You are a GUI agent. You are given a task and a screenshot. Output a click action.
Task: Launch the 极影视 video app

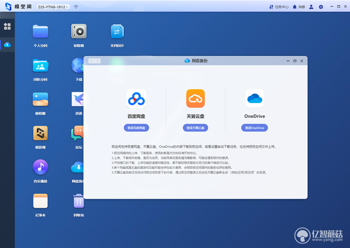coord(40,133)
